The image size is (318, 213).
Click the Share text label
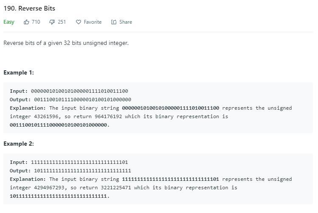126,22
